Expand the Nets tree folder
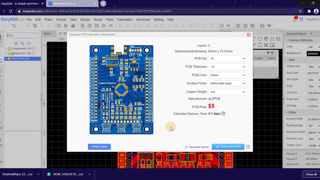 [x=5, y=53]
